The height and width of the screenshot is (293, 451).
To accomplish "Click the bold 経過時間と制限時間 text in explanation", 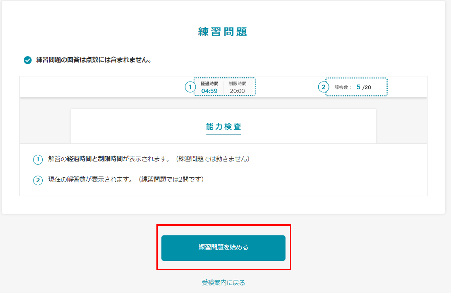I will pos(94,159).
